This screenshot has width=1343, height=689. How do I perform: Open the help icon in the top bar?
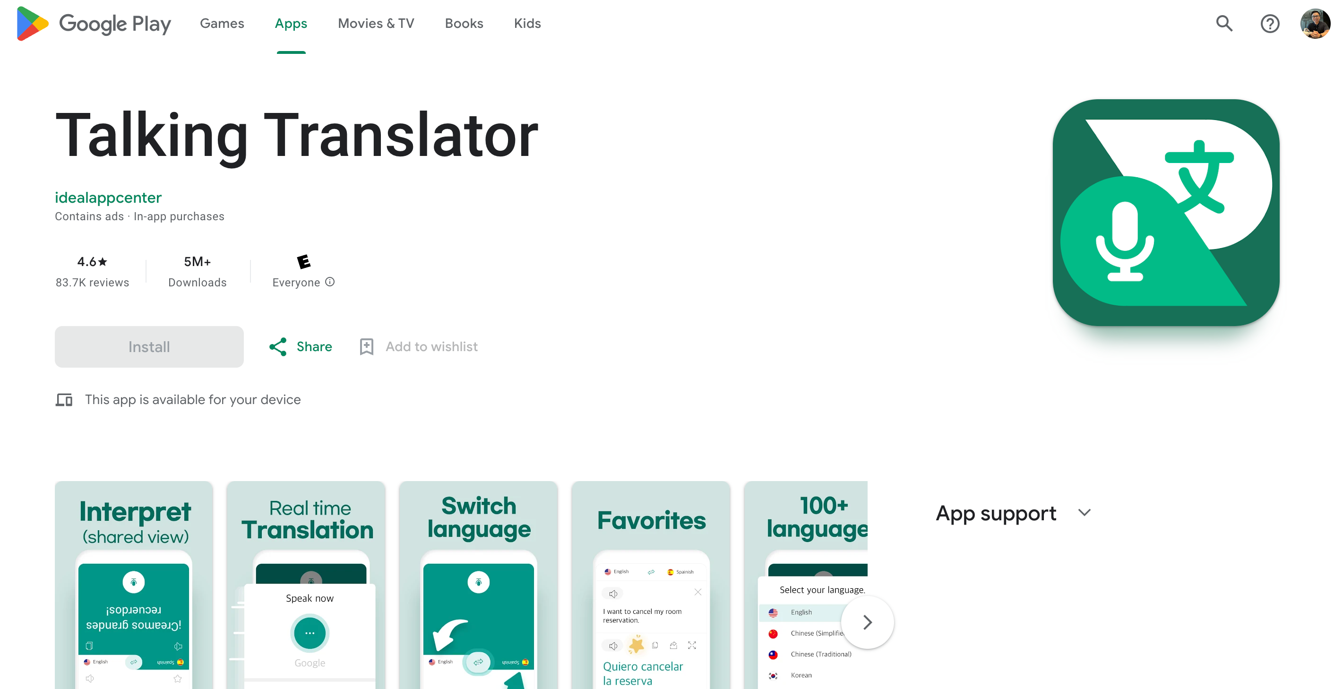point(1270,24)
